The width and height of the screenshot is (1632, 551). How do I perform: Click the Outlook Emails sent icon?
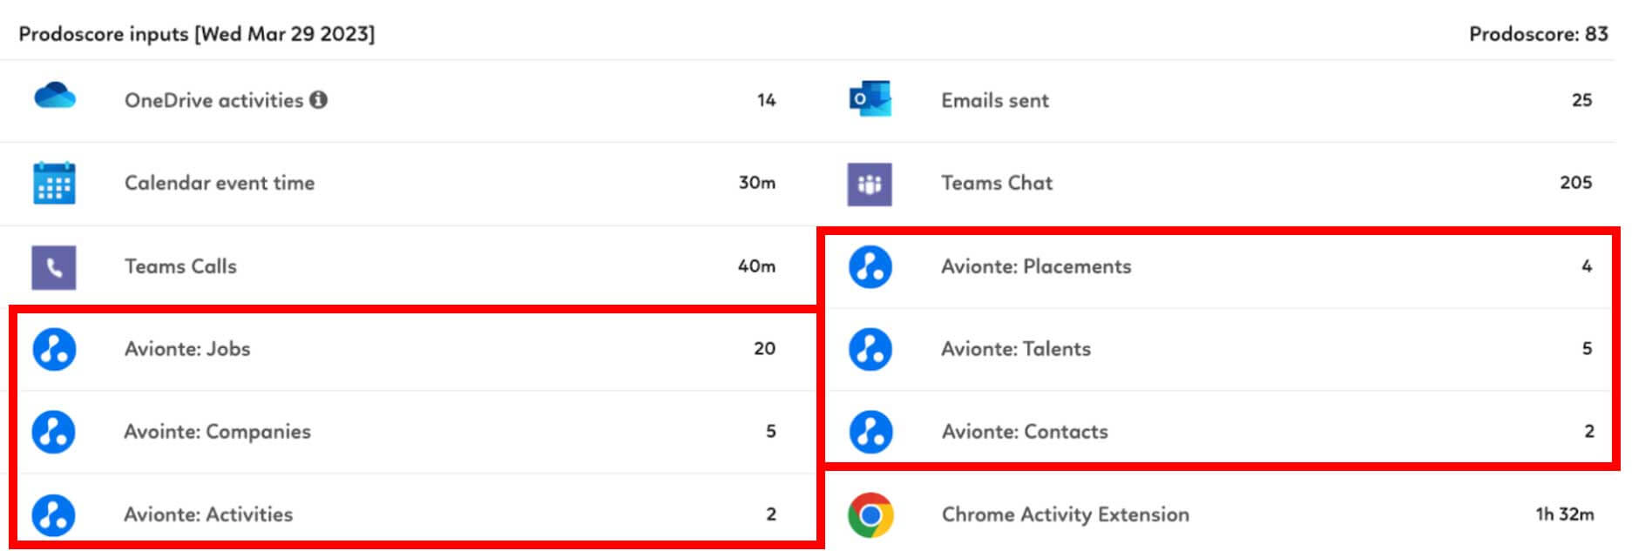[870, 99]
